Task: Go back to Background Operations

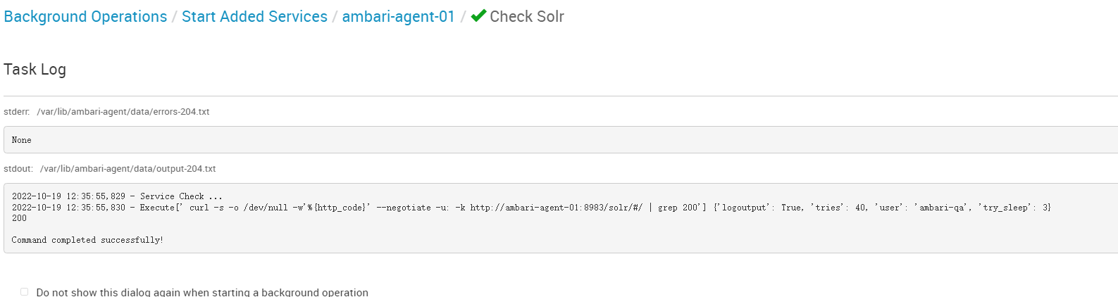Action: (x=85, y=16)
